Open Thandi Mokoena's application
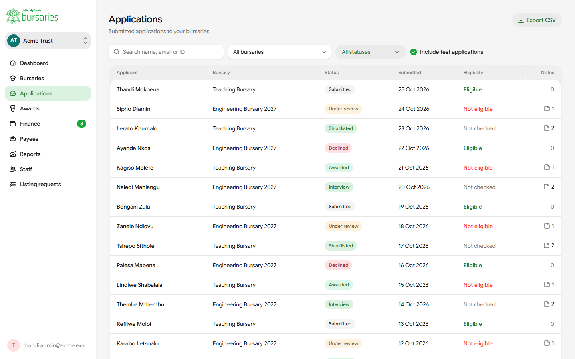Image resolution: width=575 pixels, height=359 pixels. [335, 89]
